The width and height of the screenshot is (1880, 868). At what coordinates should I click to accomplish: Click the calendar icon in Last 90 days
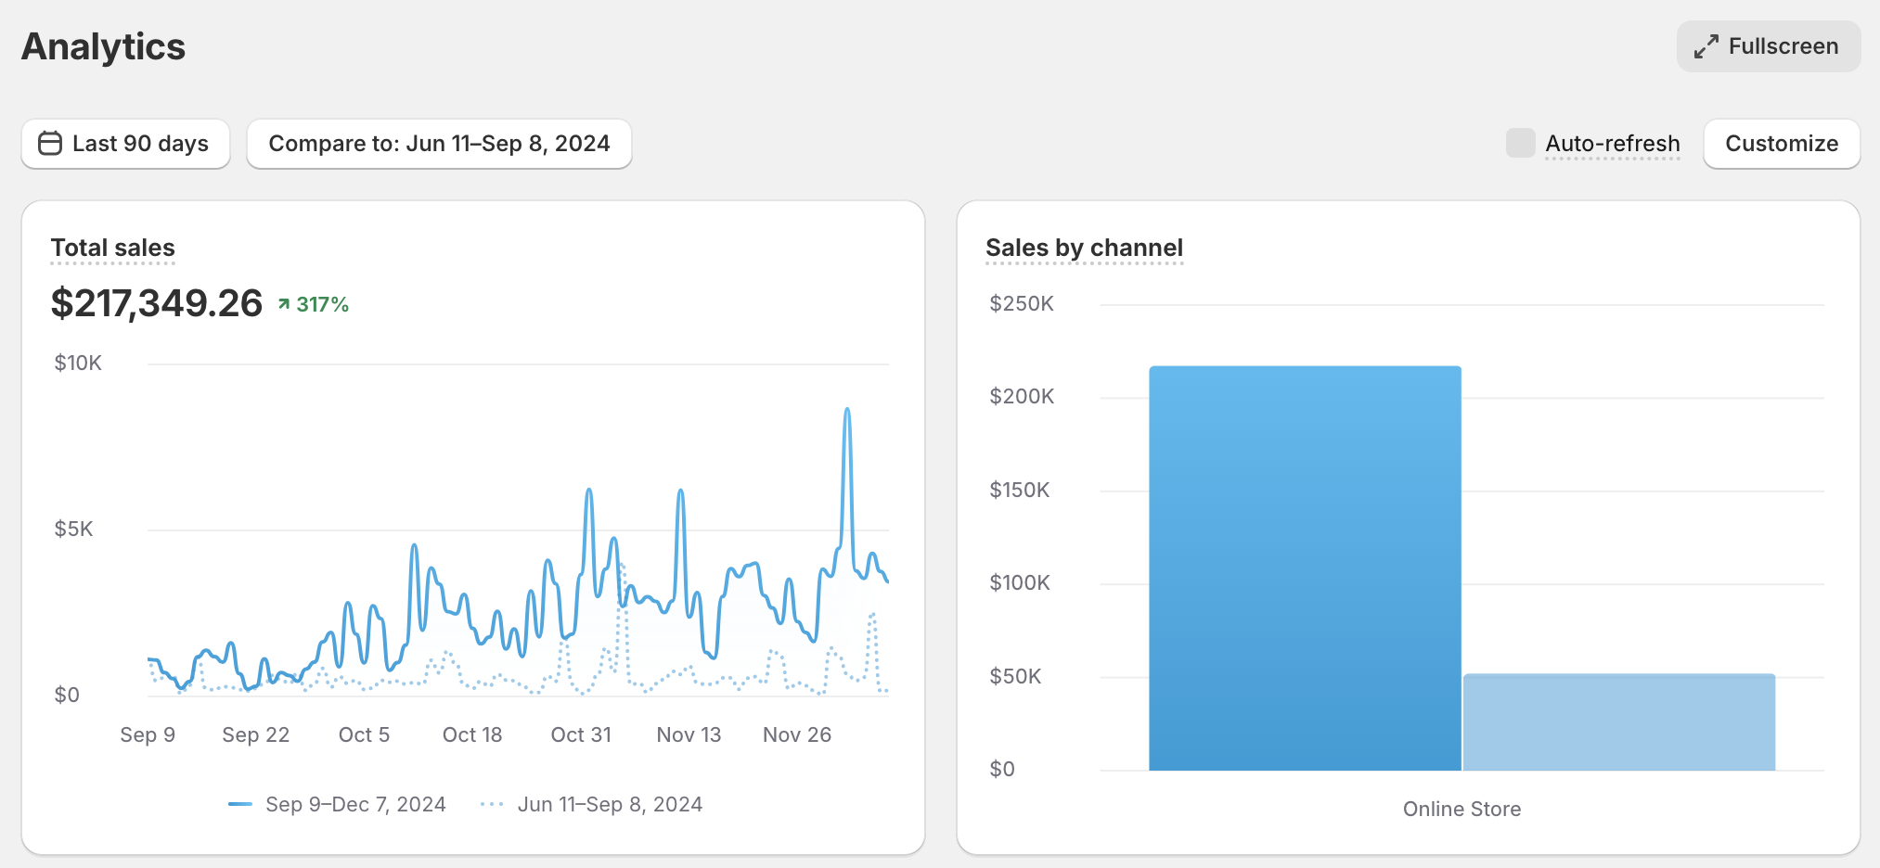tap(50, 143)
